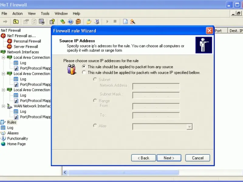Open the Tools menu
Image resolution: width=243 pixels, height=182 pixels.
pyautogui.click(x=45, y=14)
